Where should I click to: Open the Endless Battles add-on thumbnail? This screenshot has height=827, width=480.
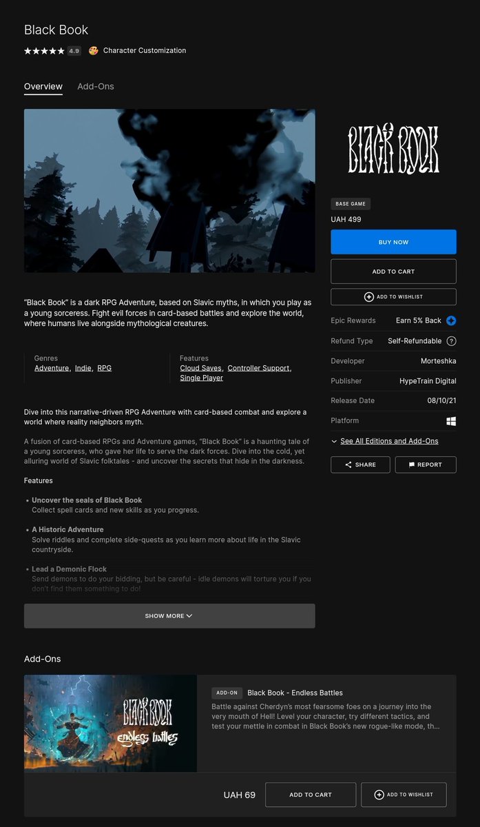(110, 723)
